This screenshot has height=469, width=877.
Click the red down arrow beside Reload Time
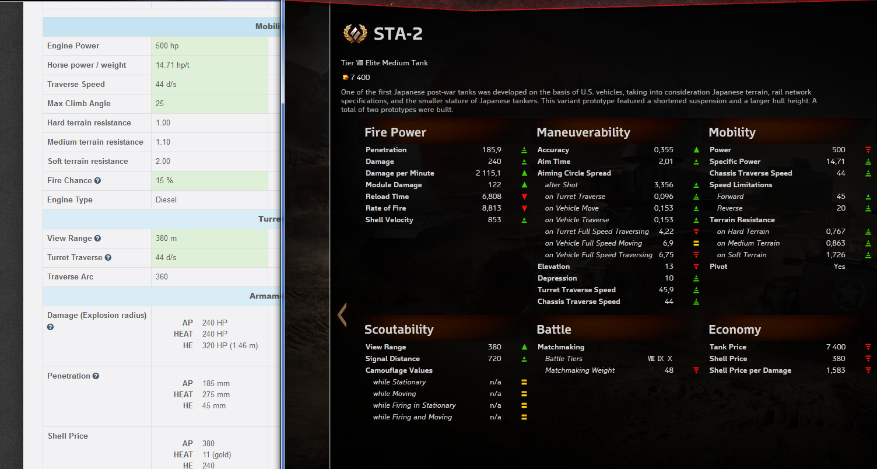(524, 197)
